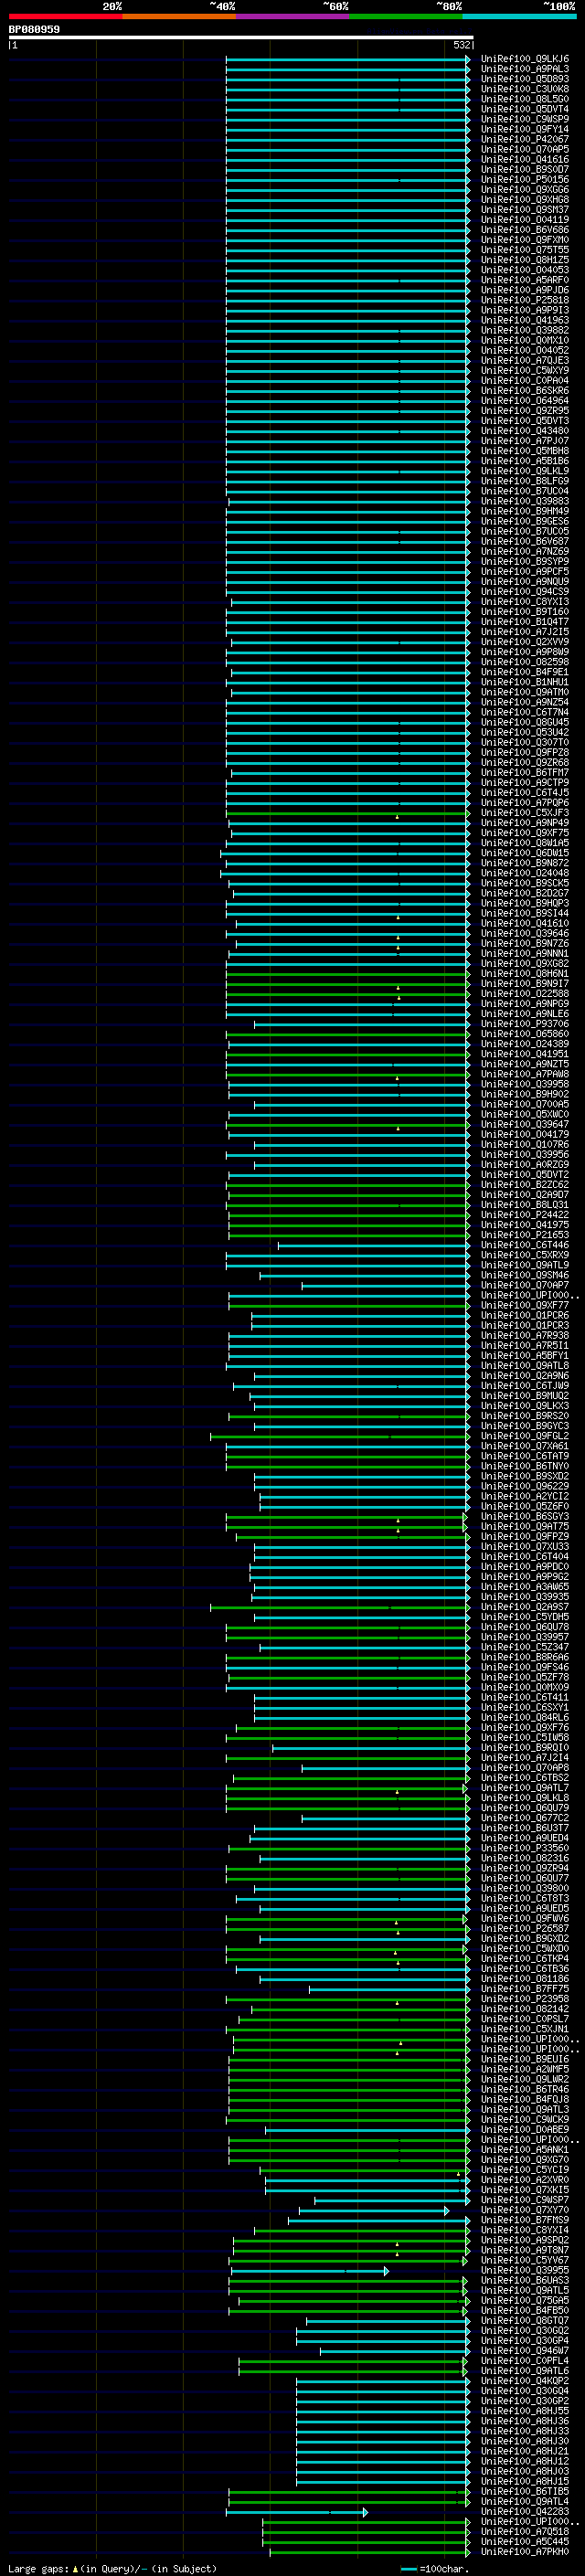Open hit UniRef100_A9PAL3

click(x=525, y=69)
